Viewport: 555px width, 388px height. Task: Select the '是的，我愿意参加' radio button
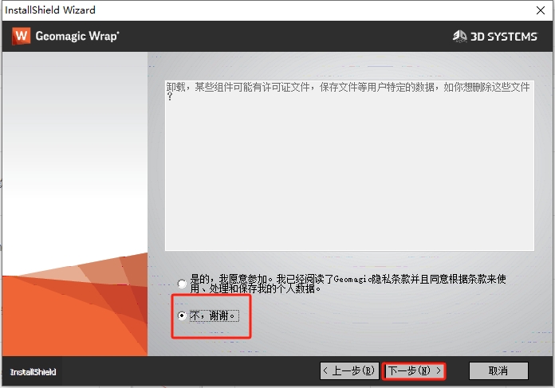(183, 284)
